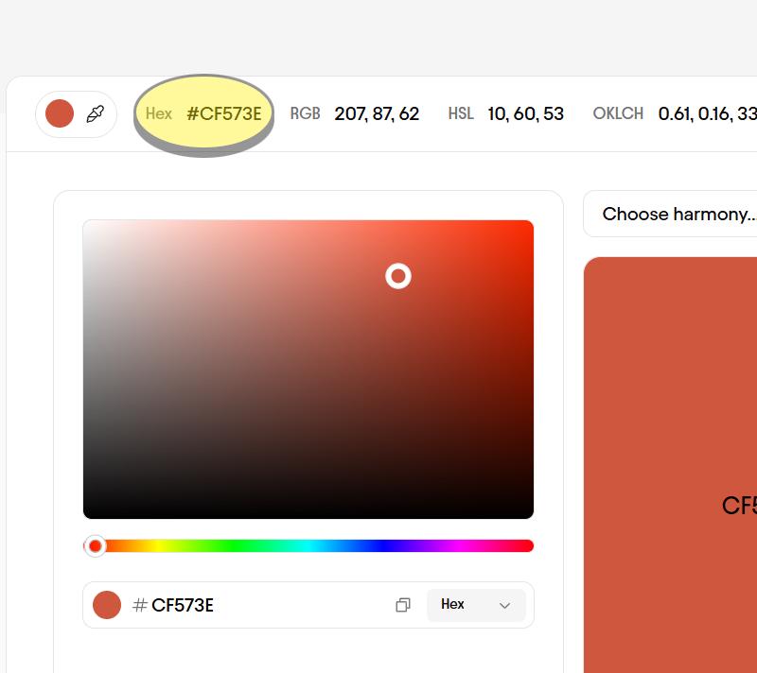Open the Hex format dropdown
This screenshot has width=757, height=673.
pos(476,605)
